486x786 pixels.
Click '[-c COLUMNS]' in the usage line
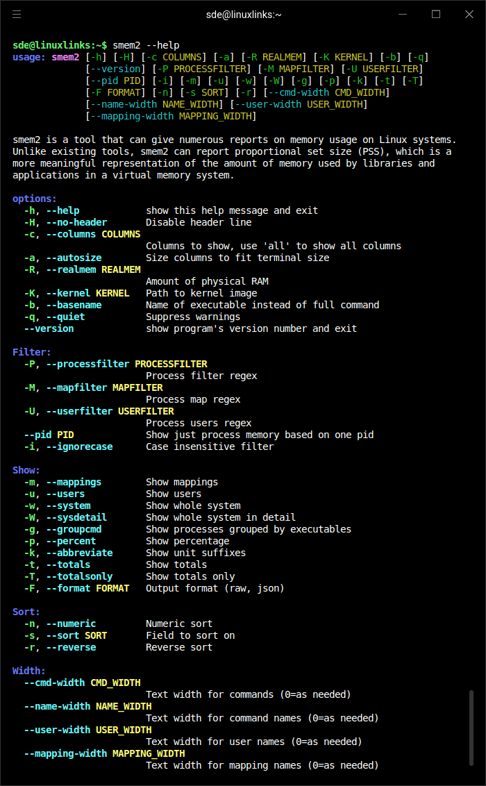(x=174, y=57)
